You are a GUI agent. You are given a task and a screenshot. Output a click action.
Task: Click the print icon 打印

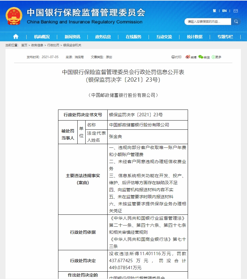coord(176,57)
